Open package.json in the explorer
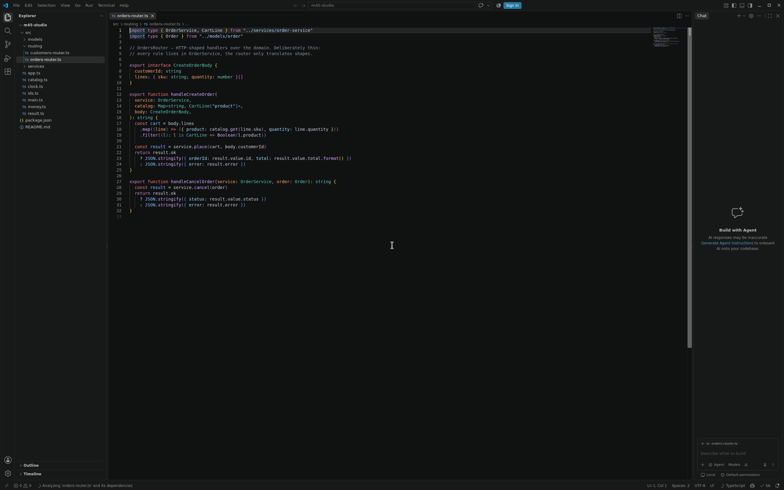This screenshot has width=784, height=490. [x=60, y=120]
